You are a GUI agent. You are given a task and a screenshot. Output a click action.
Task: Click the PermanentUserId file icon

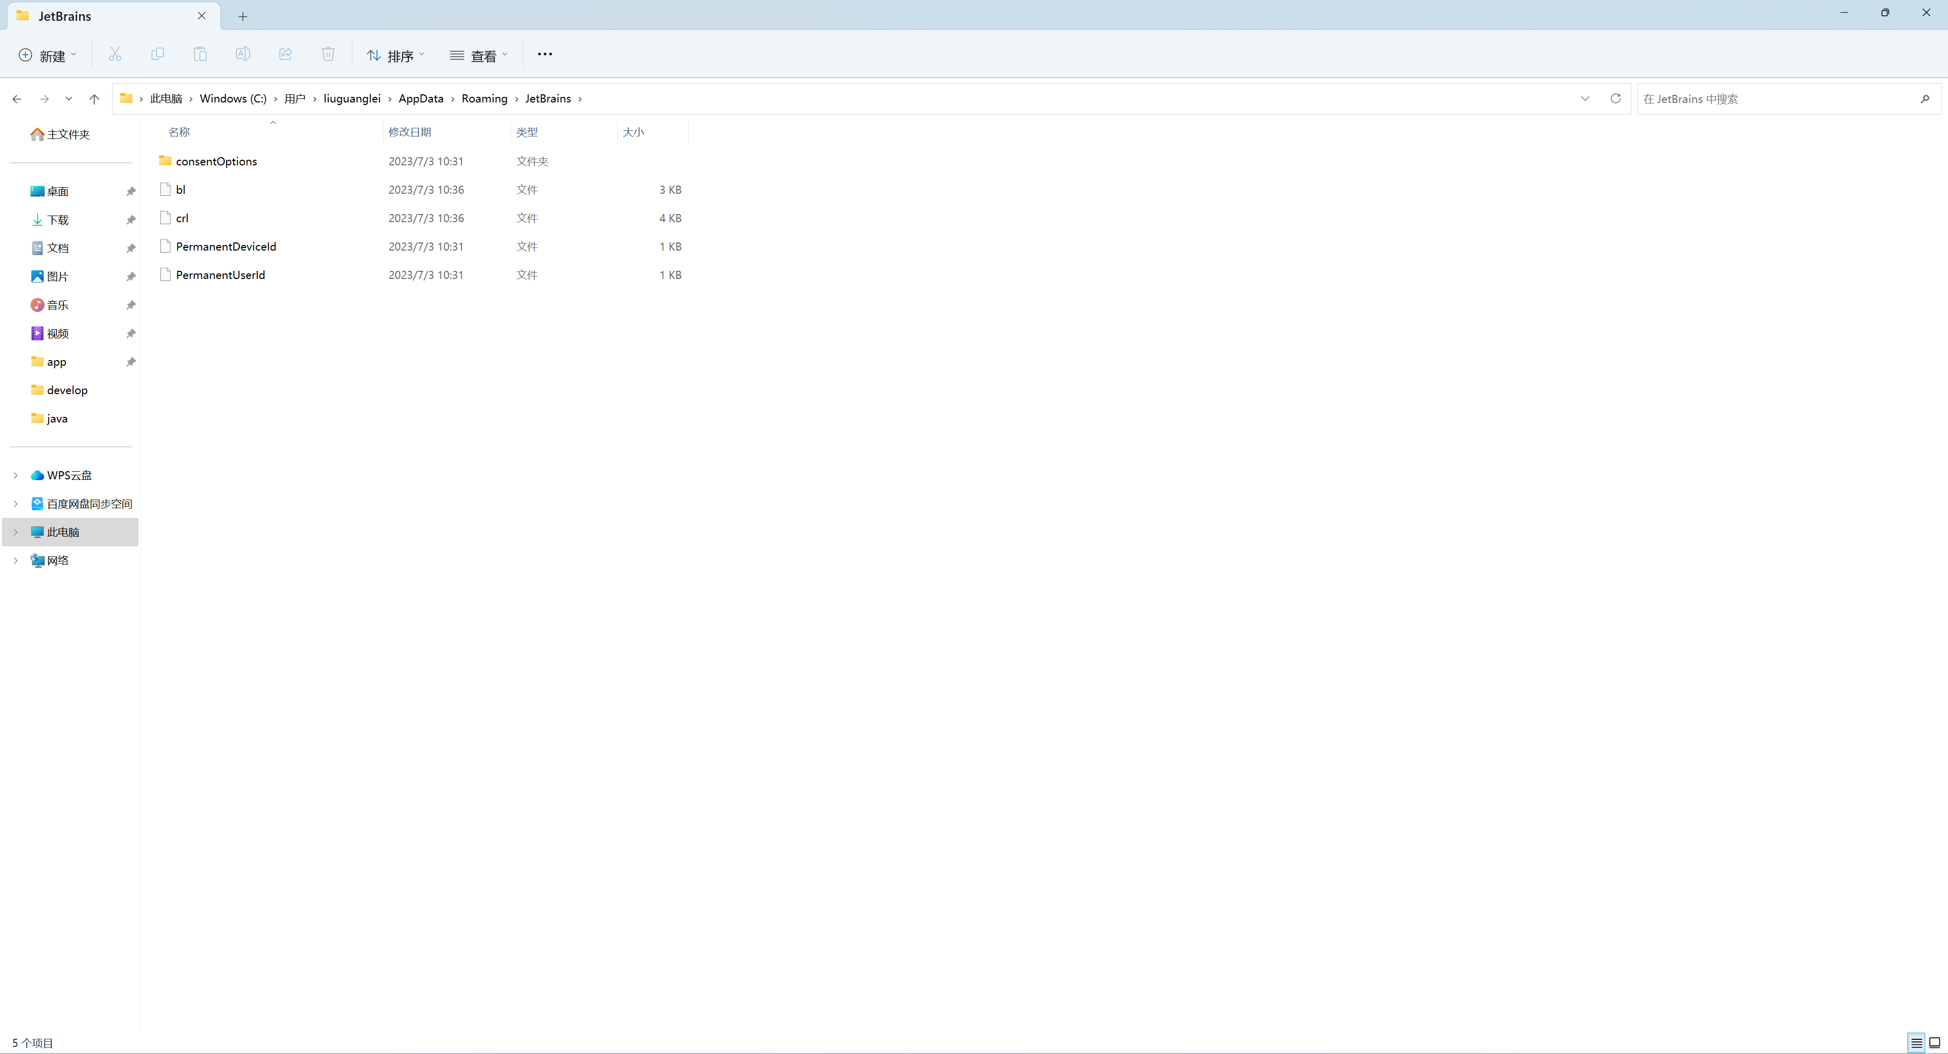(165, 274)
